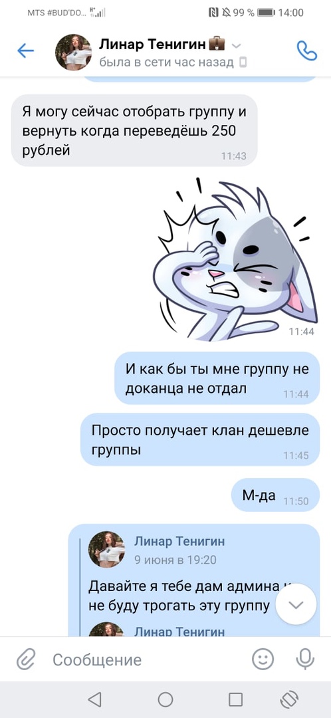Tap the back arrow icon
331x718 pixels.
click(26, 51)
